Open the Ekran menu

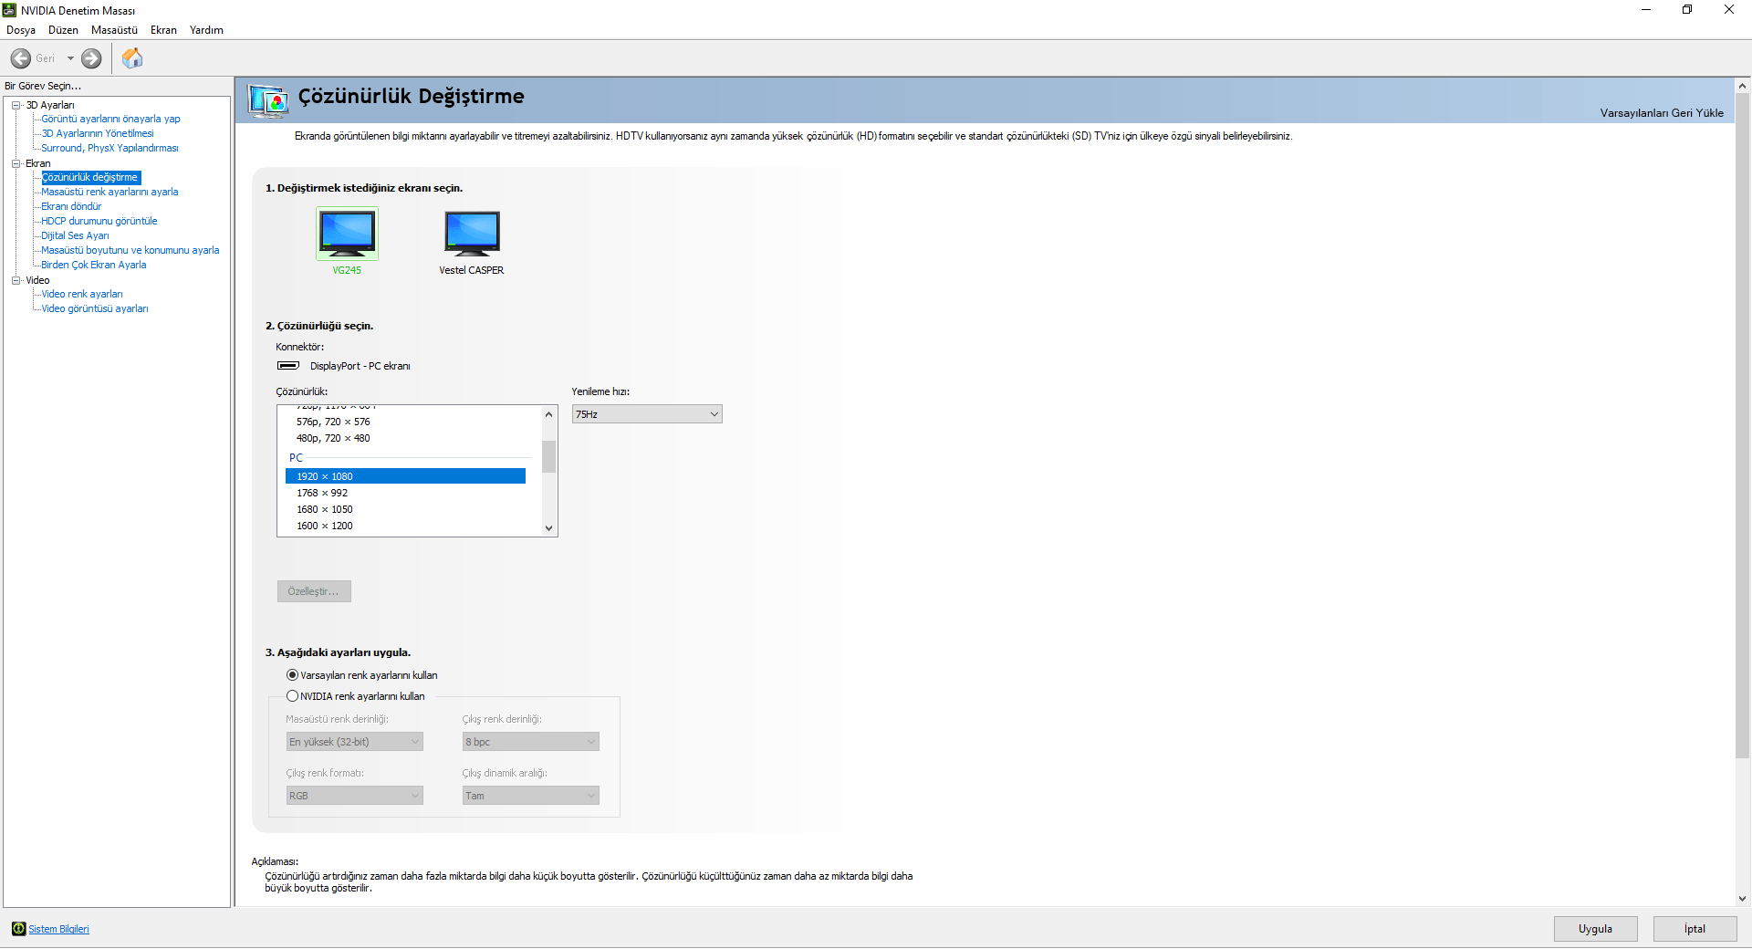click(x=163, y=30)
